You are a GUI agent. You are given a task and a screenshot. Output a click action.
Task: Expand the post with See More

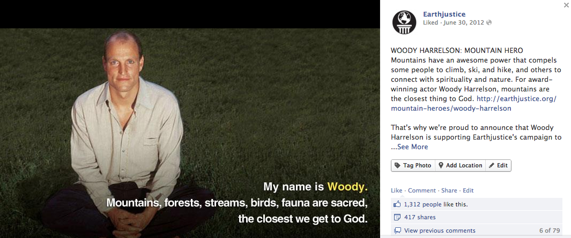click(x=413, y=147)
